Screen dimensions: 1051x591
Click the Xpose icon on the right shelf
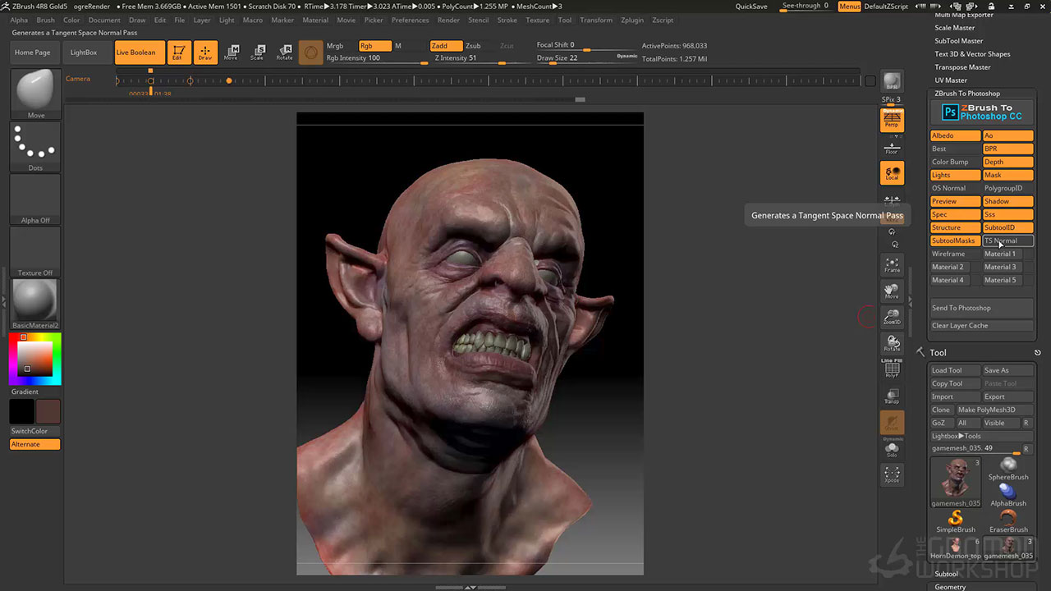(x=892, y=475)
